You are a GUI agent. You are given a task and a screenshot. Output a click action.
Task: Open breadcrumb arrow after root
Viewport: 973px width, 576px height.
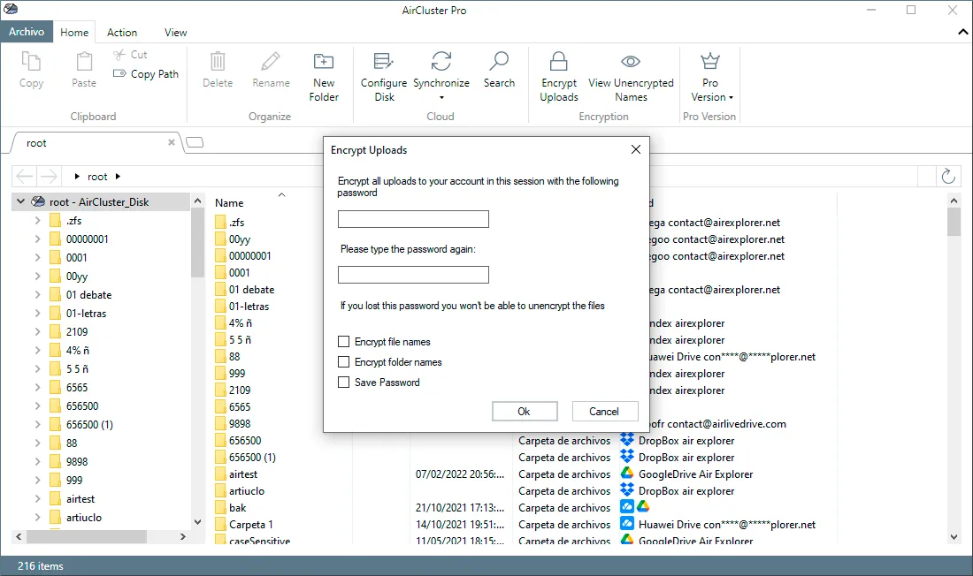click(118, 177)
